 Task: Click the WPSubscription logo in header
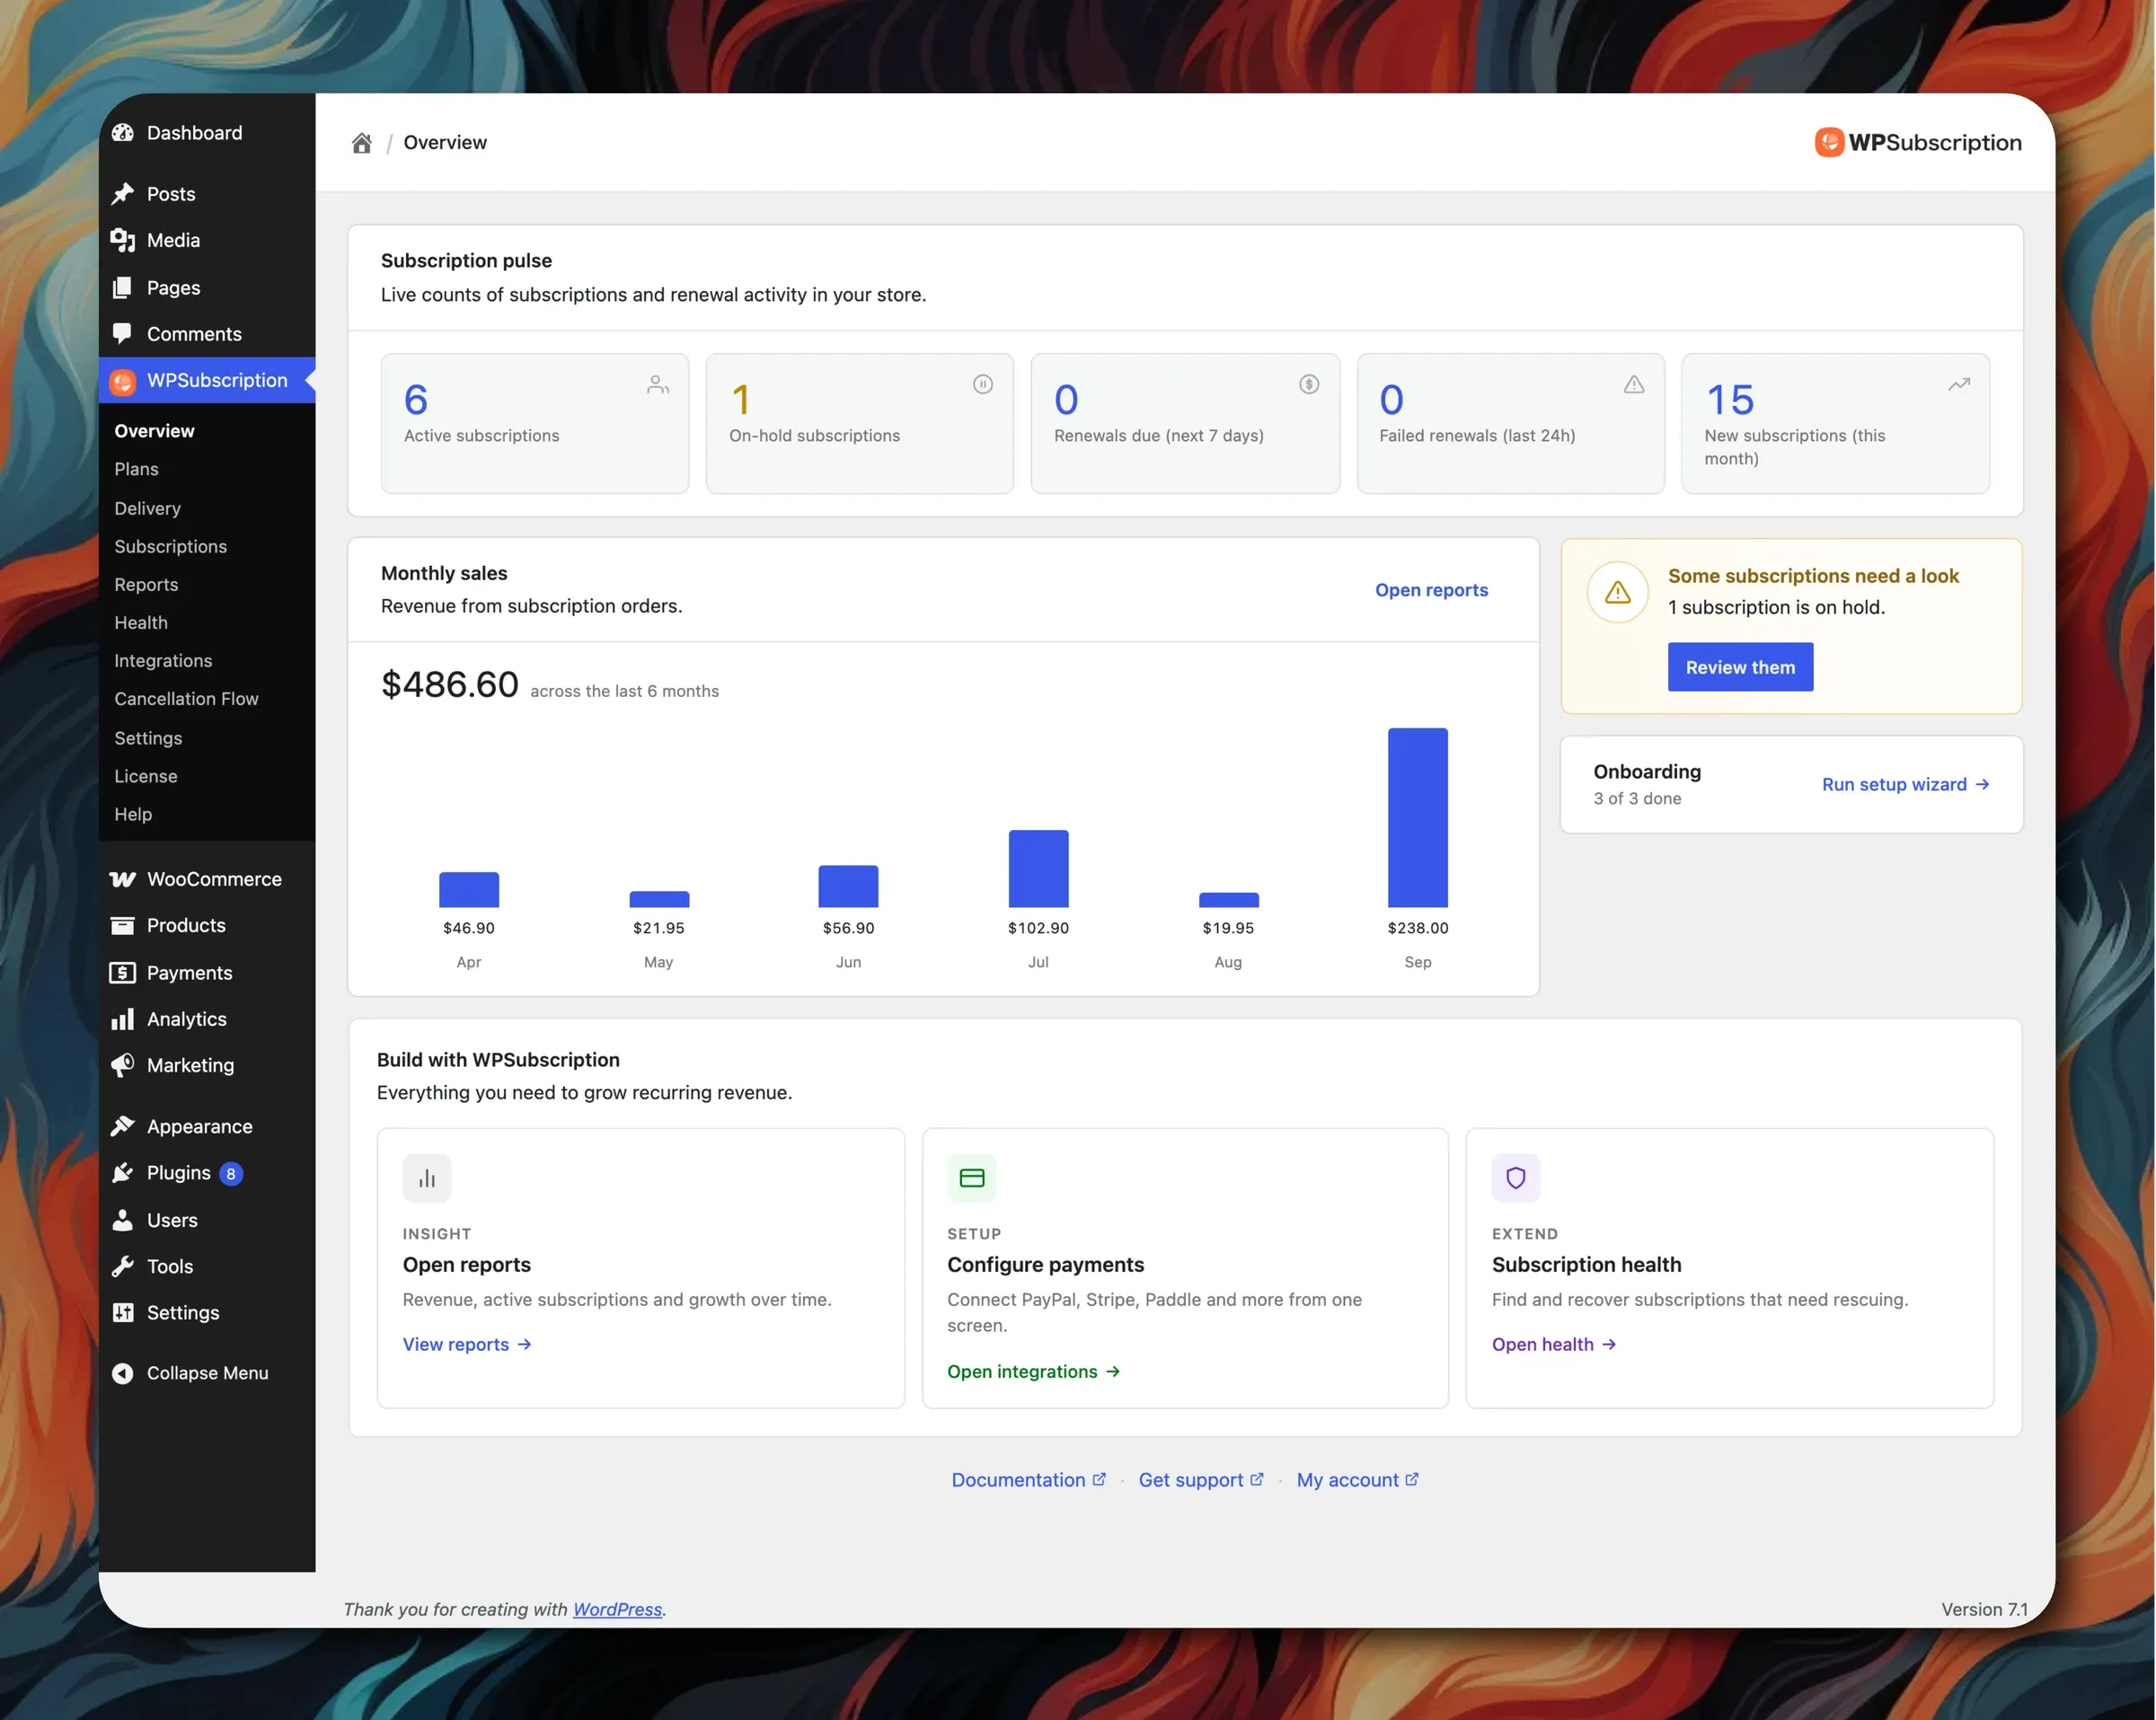pos(1918,142)
